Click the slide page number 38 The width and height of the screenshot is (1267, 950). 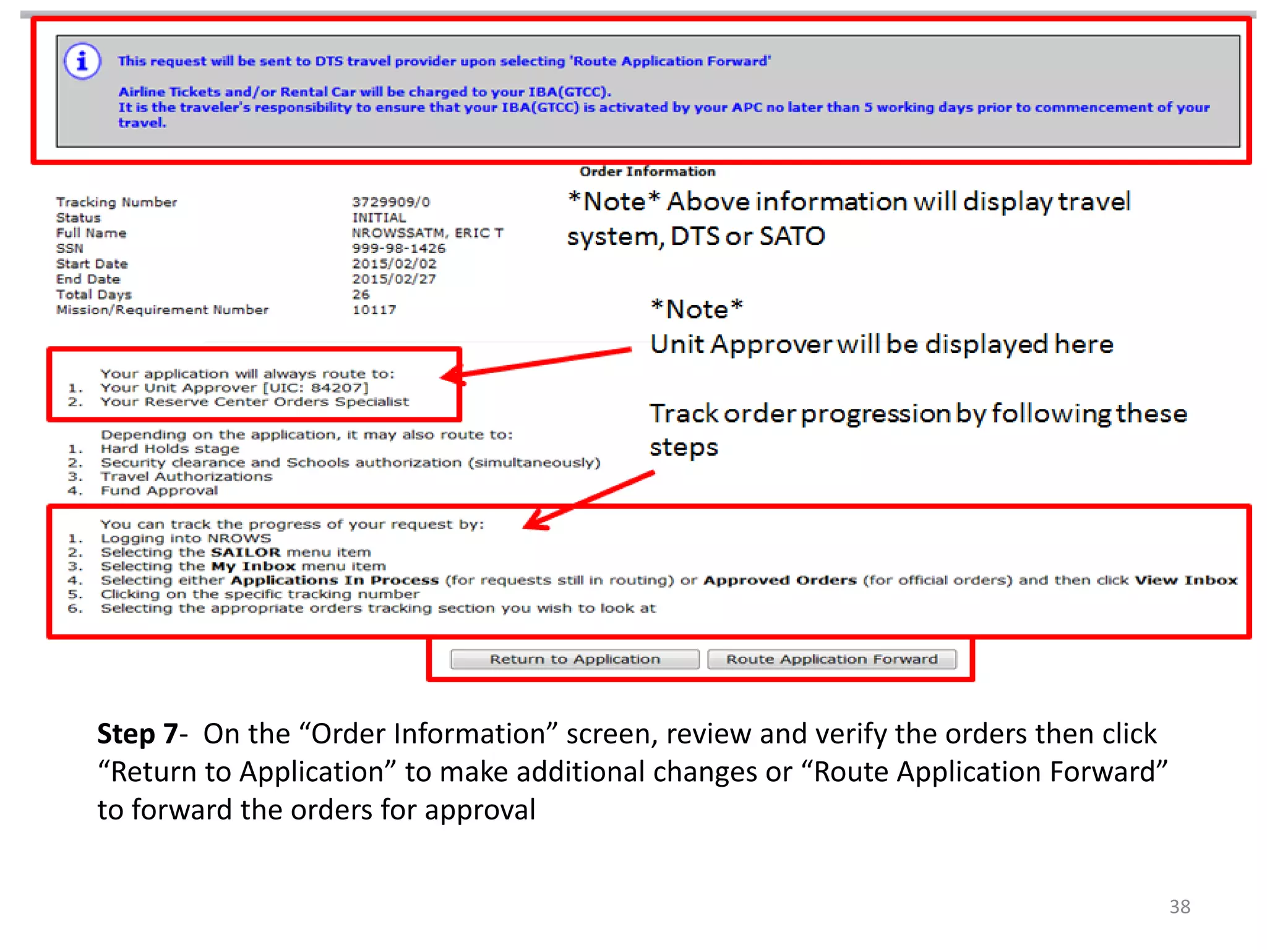pos(1179,907)
